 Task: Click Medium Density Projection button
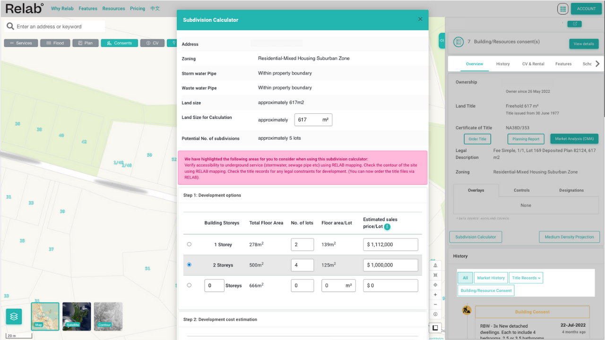[569, 237]
